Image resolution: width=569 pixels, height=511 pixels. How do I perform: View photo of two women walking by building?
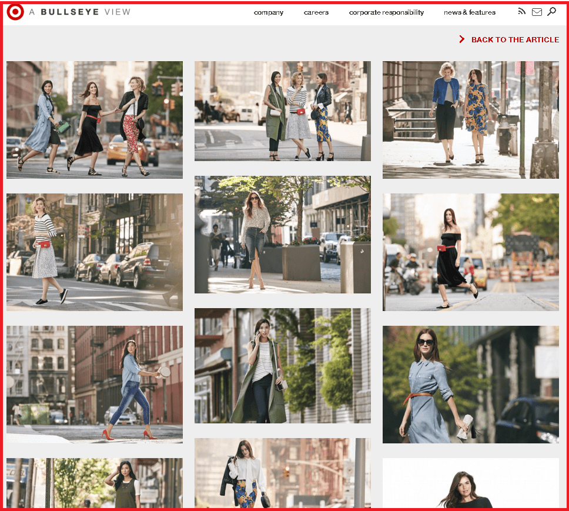click(x=471, y=119)
